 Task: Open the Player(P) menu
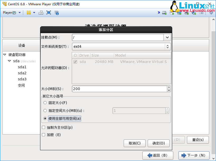(x=10, y=12)
